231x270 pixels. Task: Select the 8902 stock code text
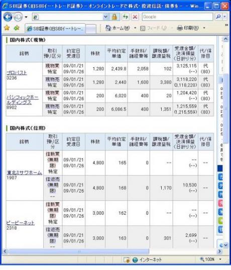pyautogui.click(x=12, y=108)
